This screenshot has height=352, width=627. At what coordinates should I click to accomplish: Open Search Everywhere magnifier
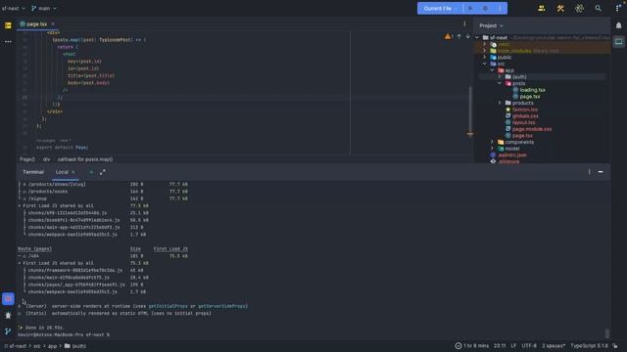click(x=599, y=9)
